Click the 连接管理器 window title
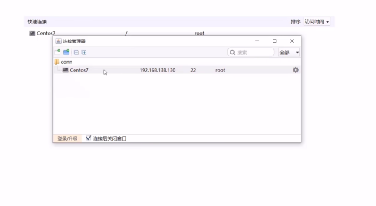The image size is (376, 206). click(74, 41)
